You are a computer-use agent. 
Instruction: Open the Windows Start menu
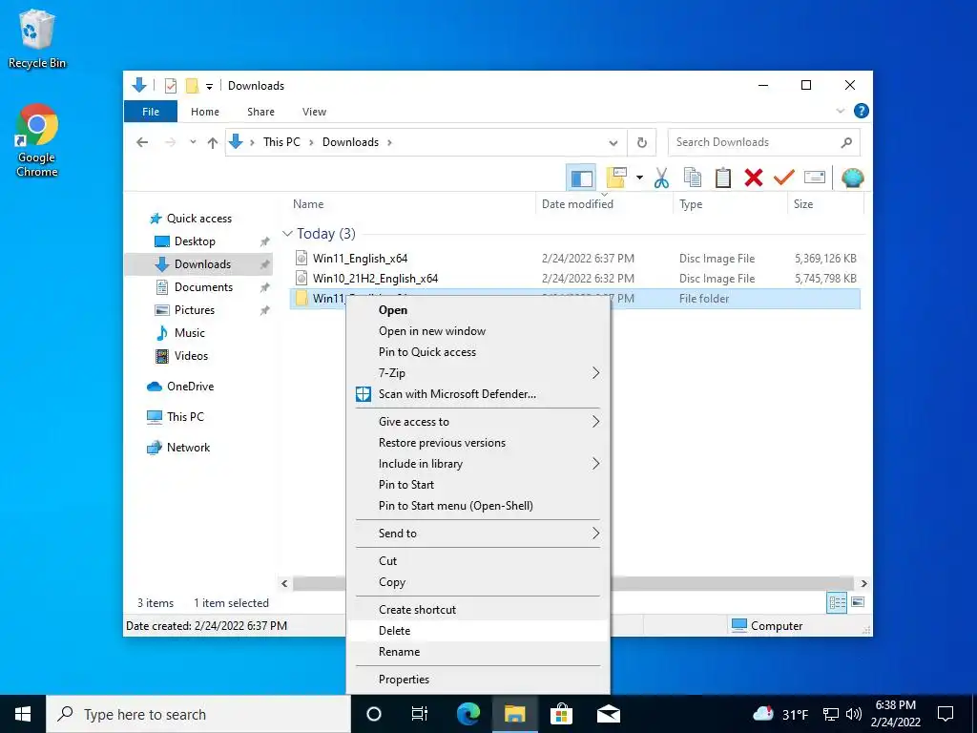click(23, 714)
